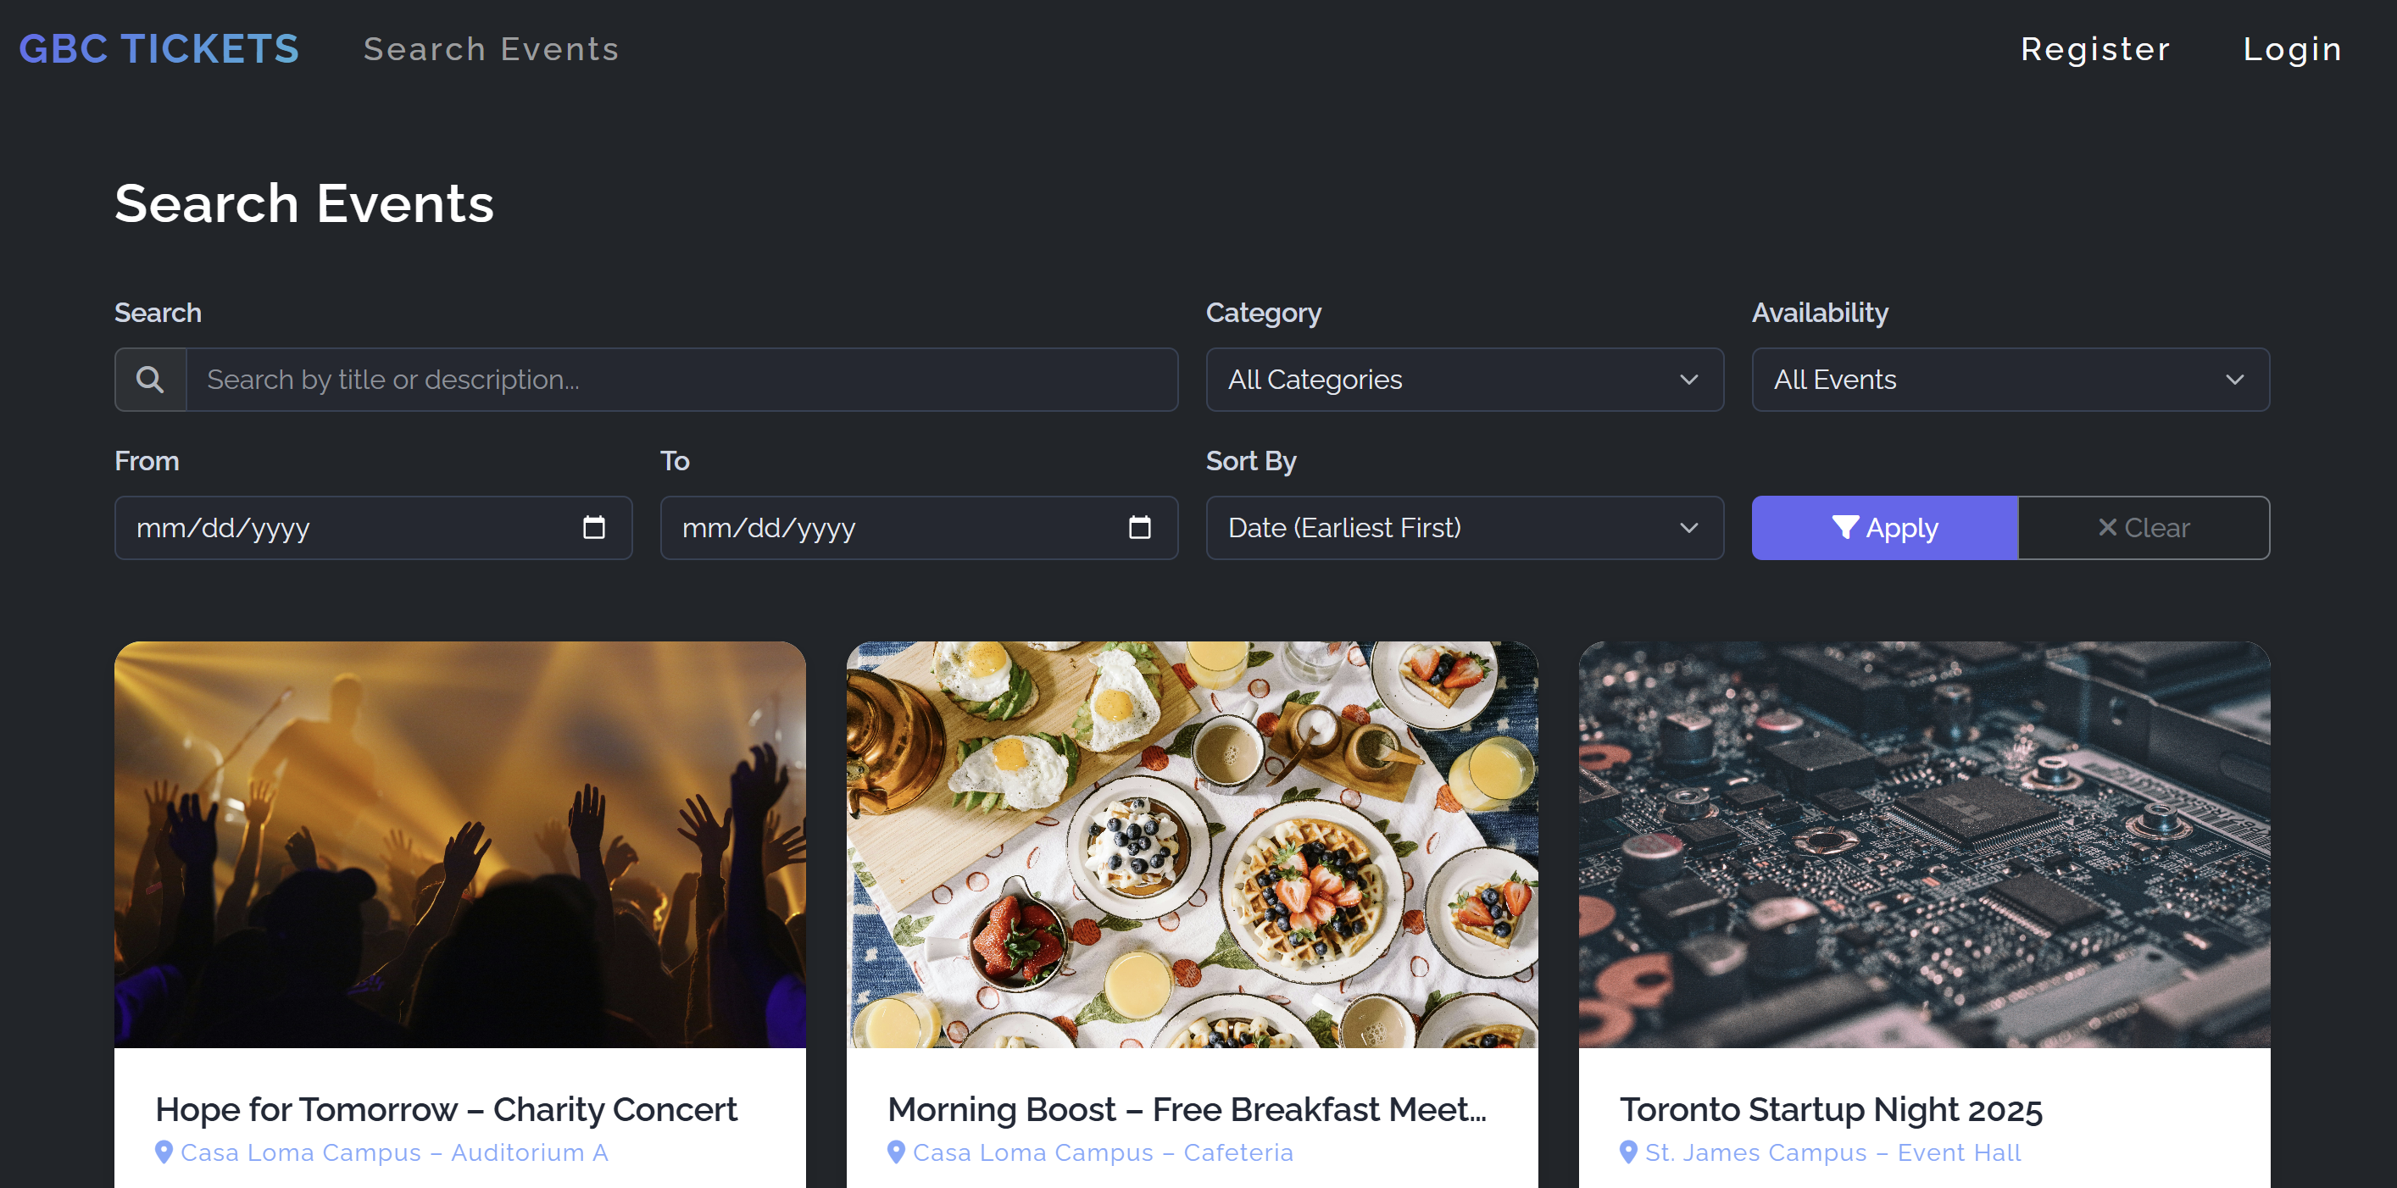
Task: Open the Toronto Startup Night 2025 title
Action: [1830, 1109]
